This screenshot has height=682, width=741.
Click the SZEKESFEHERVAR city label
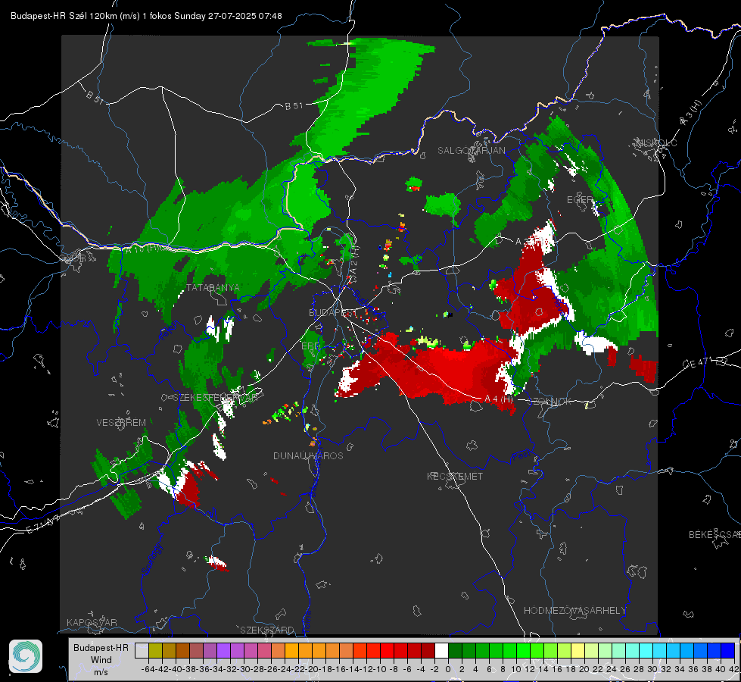coord(215,398)
